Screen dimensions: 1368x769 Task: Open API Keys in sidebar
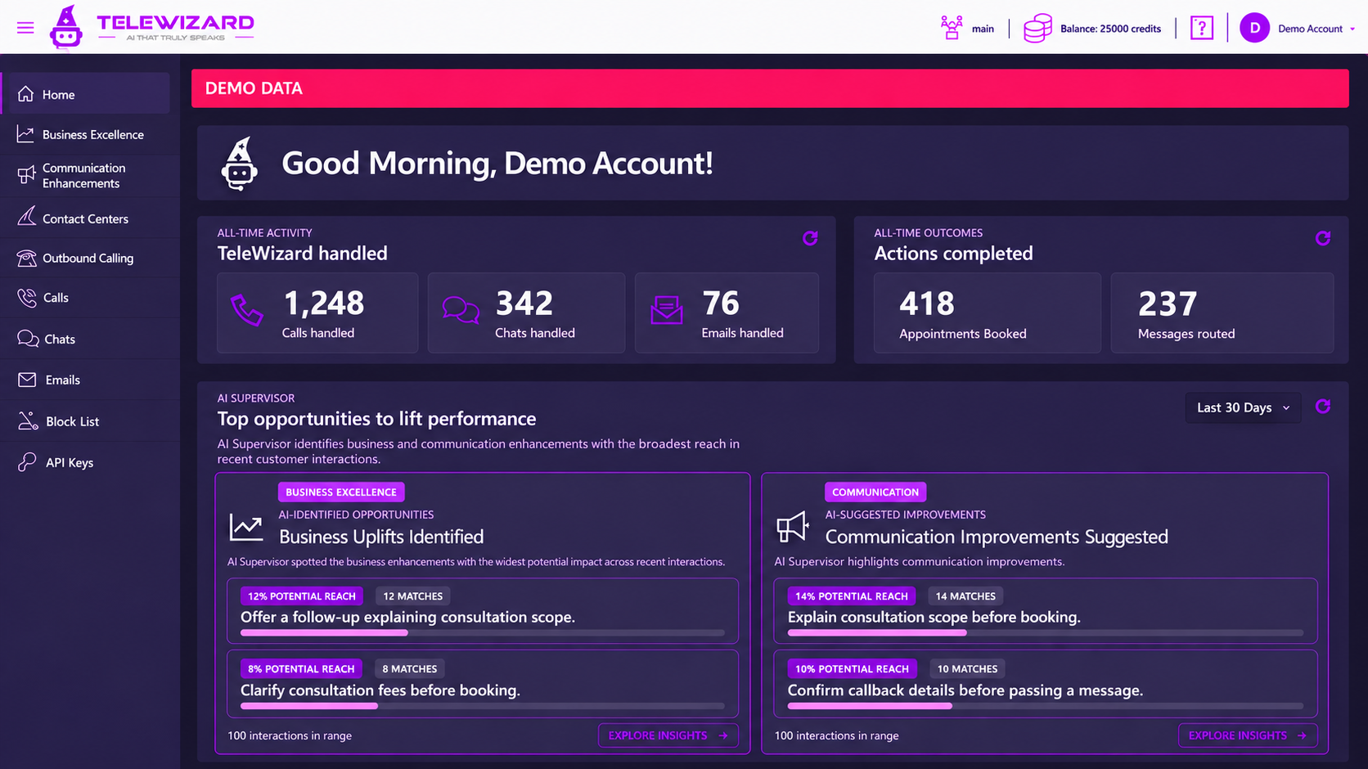pyautogui.click(x=90, y=462)
